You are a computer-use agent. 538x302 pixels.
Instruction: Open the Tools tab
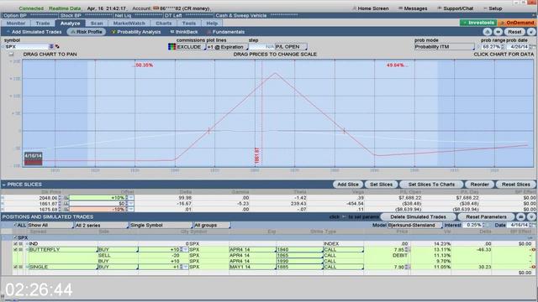188,23
